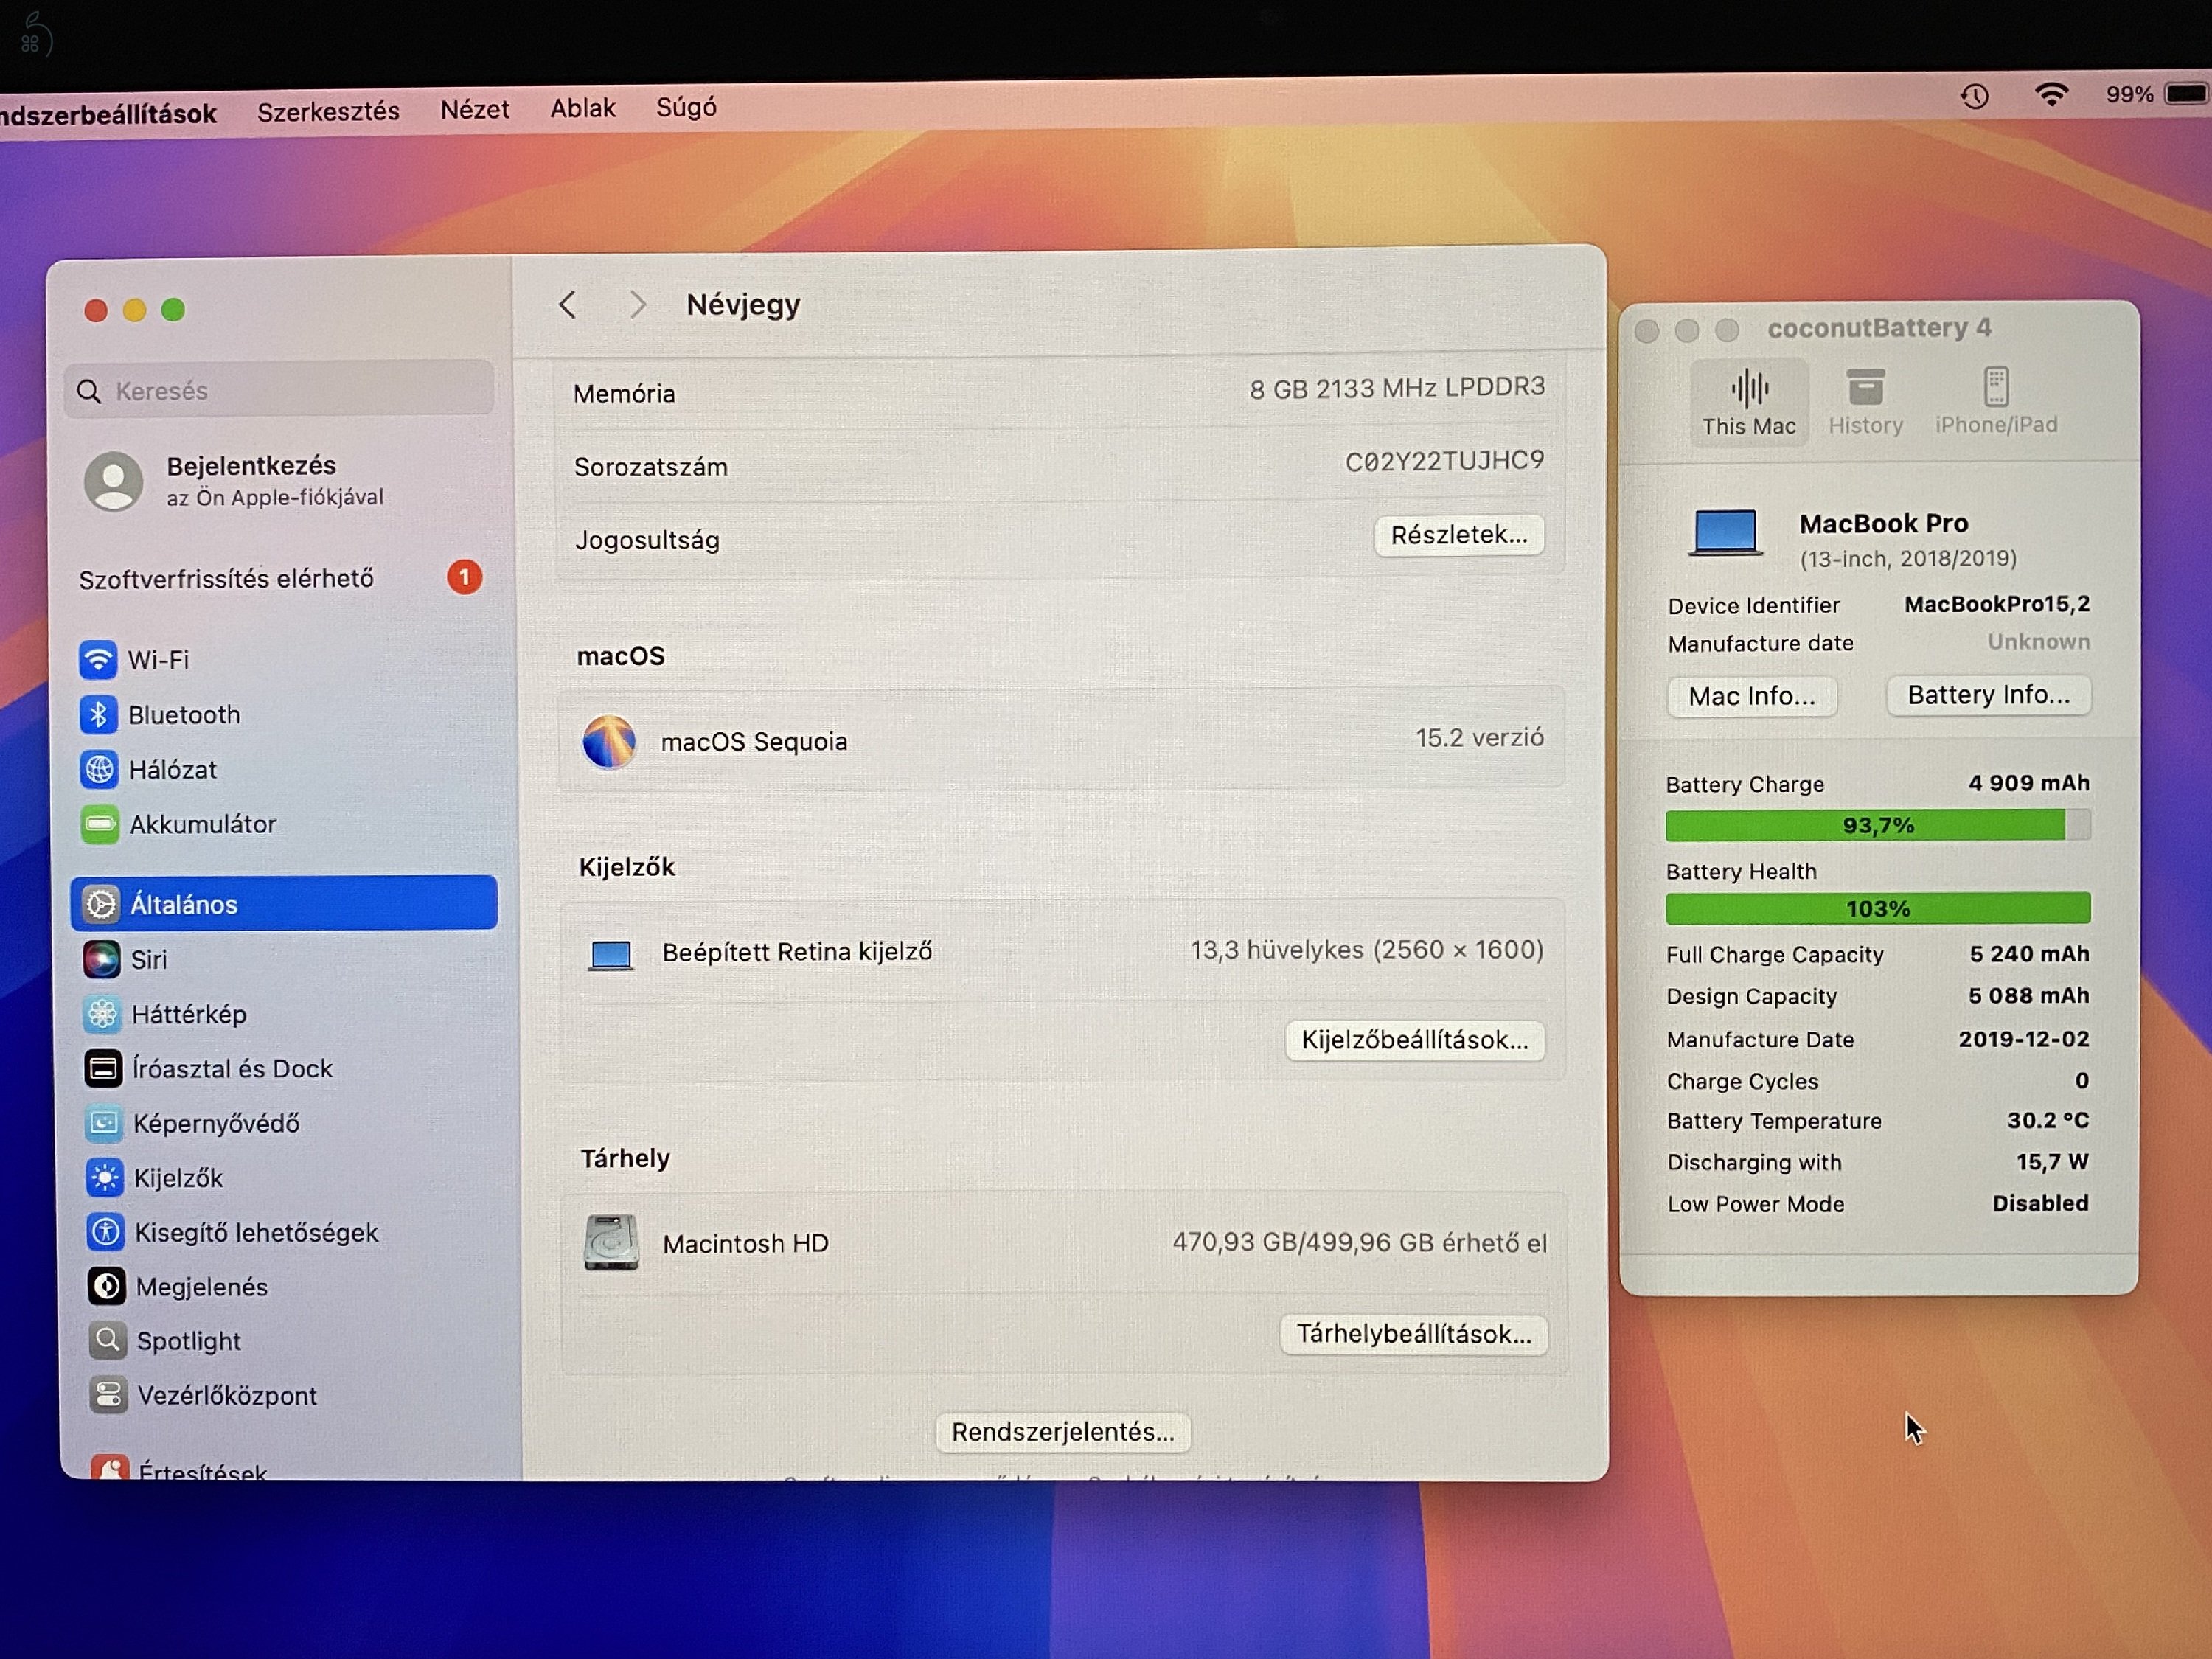Screen dimensions: 2212x1659
Task: Open the Szerkesztés menu
Action: click(x=328, y=111)
